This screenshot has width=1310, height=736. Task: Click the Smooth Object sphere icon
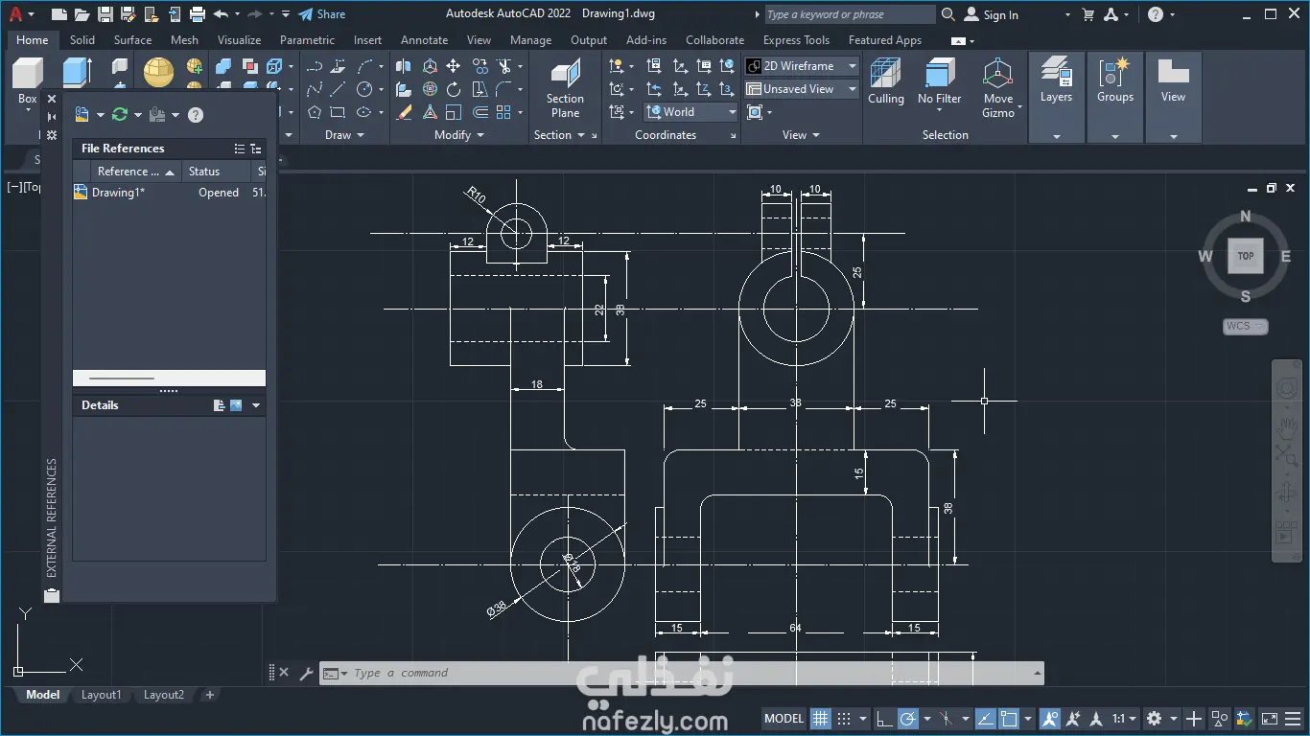pos(158,72)
